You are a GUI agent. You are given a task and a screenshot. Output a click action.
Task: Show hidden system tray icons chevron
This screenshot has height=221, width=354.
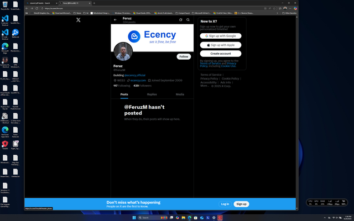[325, 218]
